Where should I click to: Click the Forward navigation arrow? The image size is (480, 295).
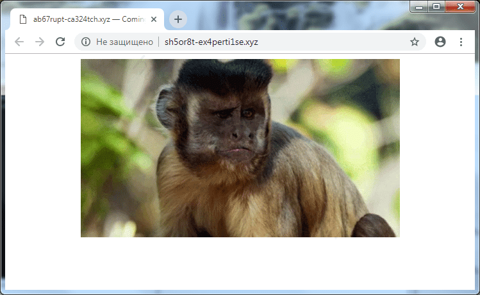click(40, 42)
